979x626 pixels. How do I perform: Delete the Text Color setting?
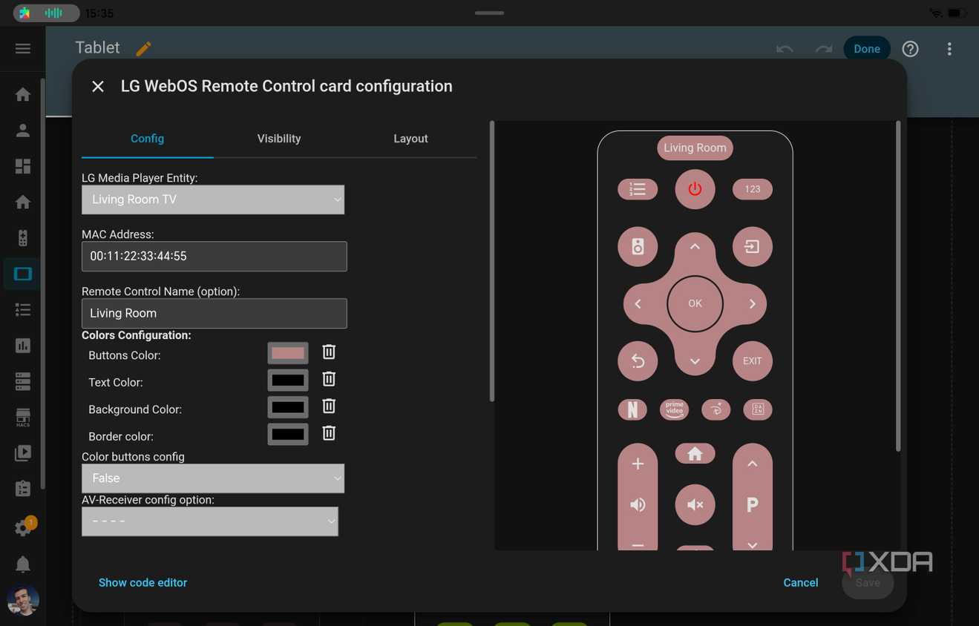pyautogui.click(x=329, y=379)
